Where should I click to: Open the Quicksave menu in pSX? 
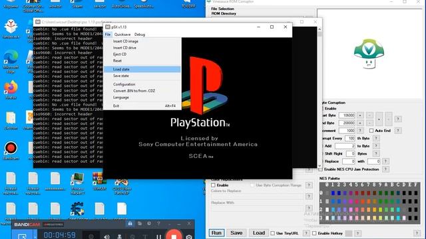(122, 35)
